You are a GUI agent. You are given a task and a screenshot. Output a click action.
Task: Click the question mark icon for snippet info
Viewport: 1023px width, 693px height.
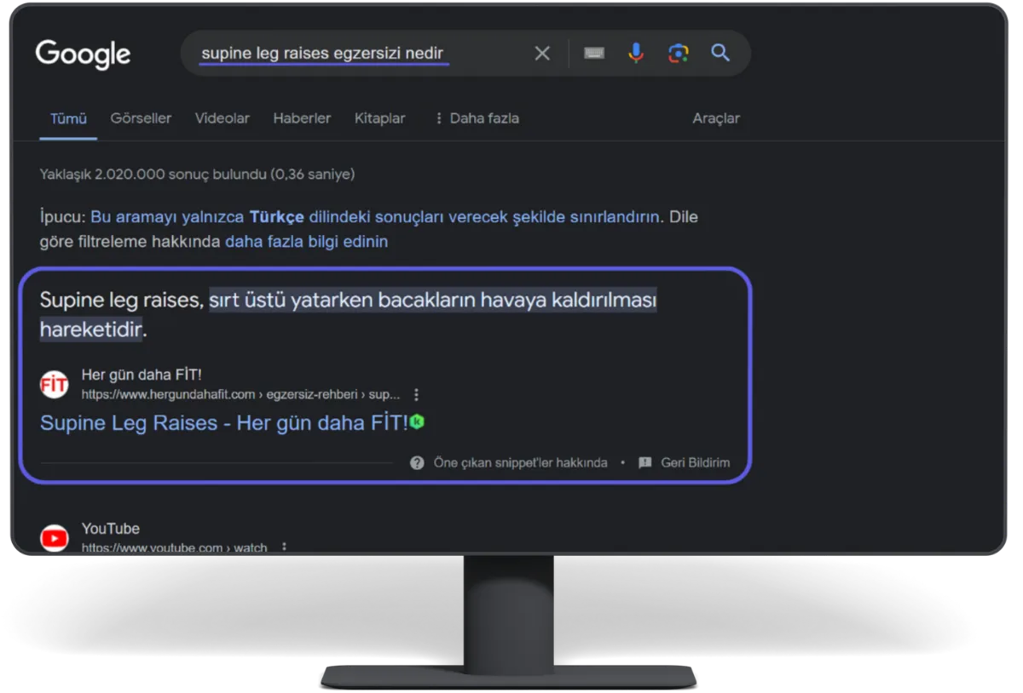coord(417,463)
